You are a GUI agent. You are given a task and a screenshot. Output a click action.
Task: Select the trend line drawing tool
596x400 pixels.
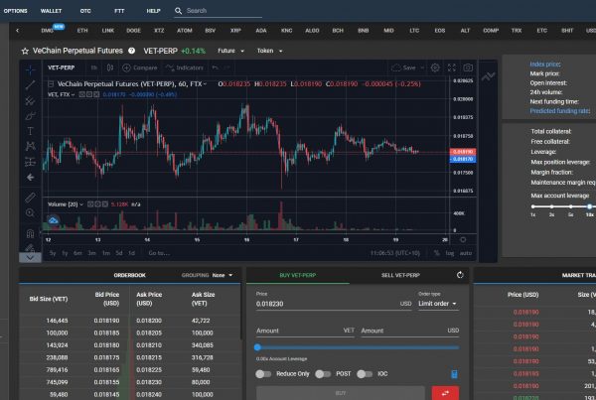click(30, 84)
